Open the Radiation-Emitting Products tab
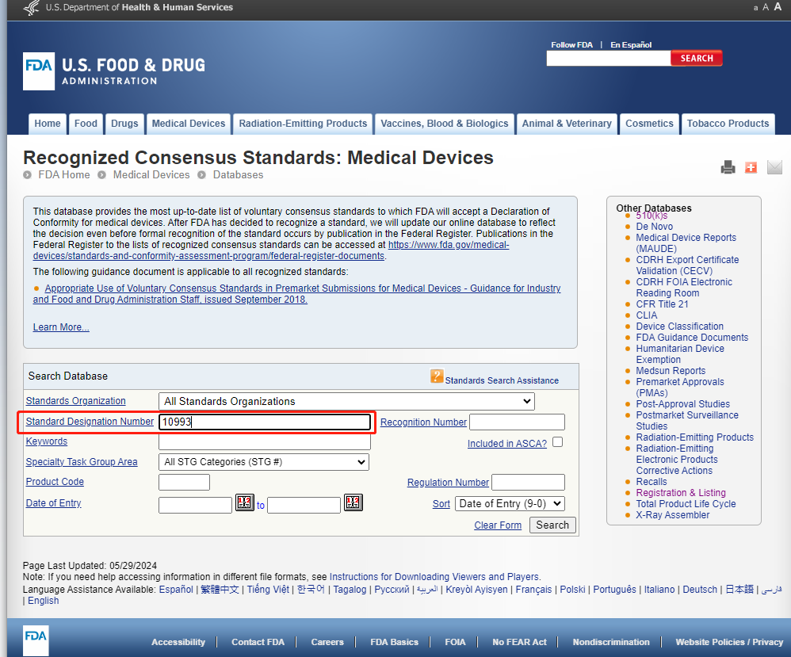This screenshot has height=657, width=791. coord(304,124)
